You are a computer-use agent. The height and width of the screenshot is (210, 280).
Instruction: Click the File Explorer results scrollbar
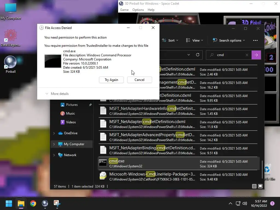262,169
